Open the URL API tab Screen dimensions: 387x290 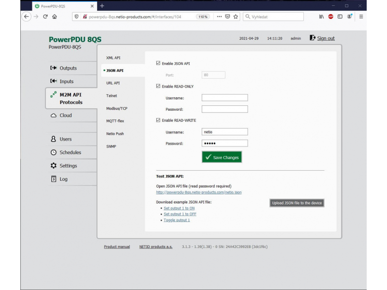[113, 83]
